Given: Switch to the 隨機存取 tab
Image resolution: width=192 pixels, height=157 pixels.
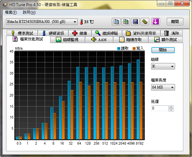Looking at the screenshot, I should [131, 40].
